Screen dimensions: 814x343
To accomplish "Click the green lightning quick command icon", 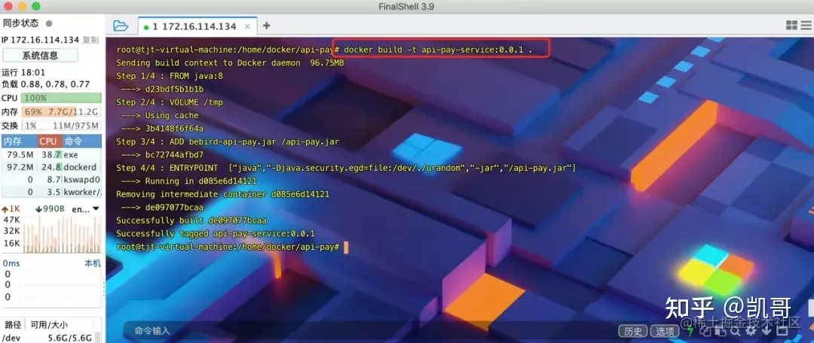I will point(690,330).
